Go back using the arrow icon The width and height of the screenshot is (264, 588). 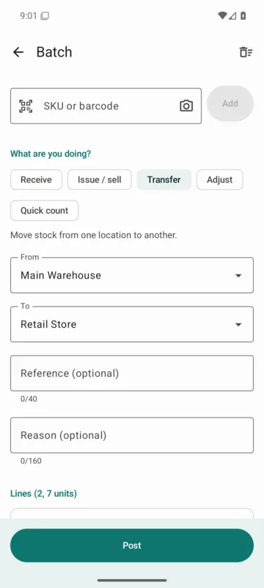click(x=18, y=52)
